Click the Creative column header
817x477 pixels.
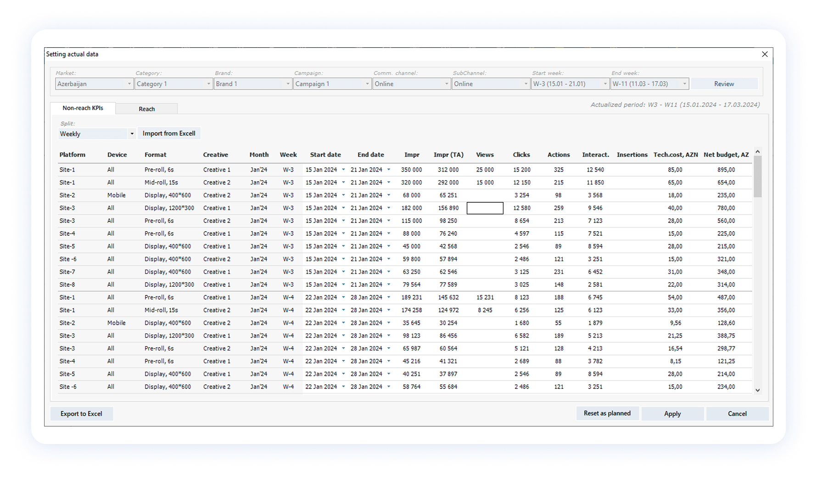tap(216, 155)
